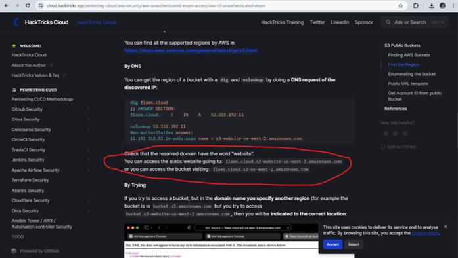Click Edit on GitHub link

pos(399,147)
